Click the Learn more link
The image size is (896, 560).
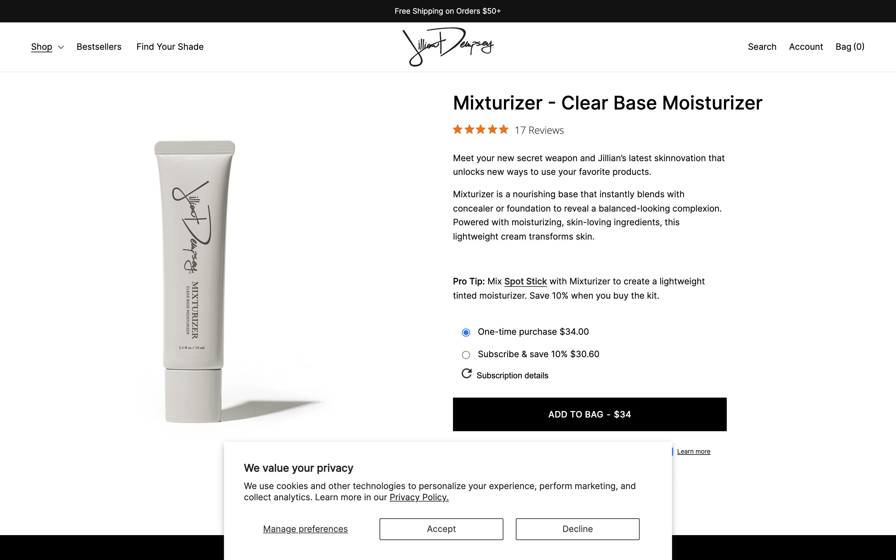[693, 451]
